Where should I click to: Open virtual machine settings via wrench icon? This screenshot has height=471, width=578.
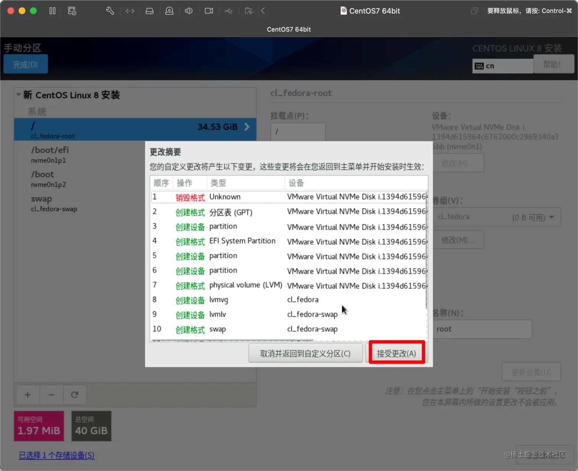(110, 11)
